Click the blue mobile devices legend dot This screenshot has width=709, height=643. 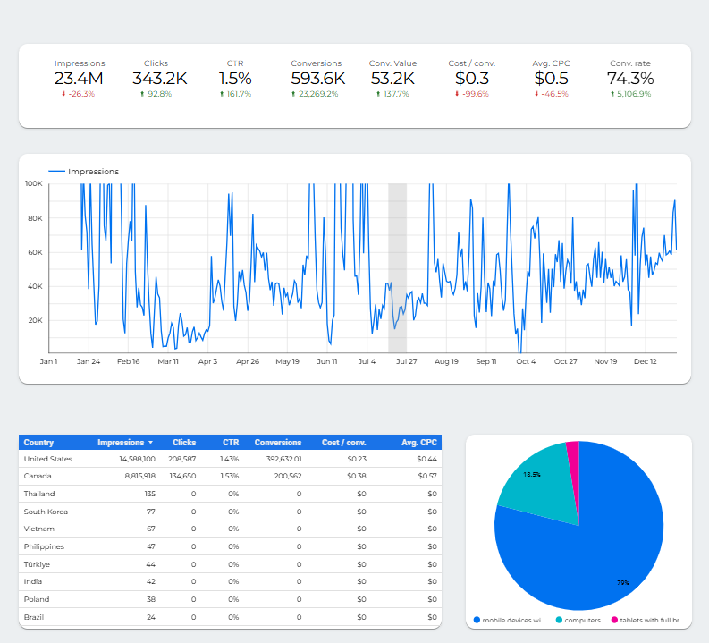click(x=477, y=620)
